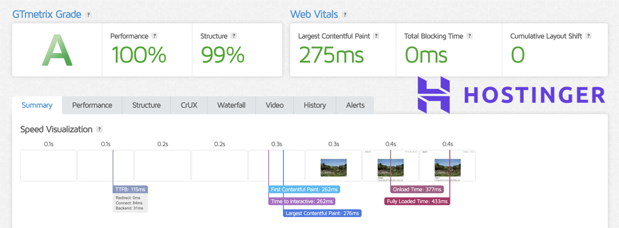Click Largest Contentful Paint: 276ms marker
Viewport: 619px width, 228px height.
[322, 213]
